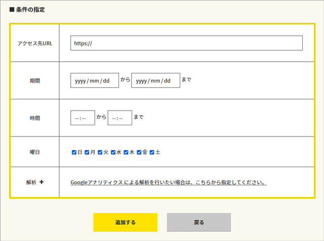Expand 解析 with the plus icon
324x241 pixels.
tap(42, 182)
